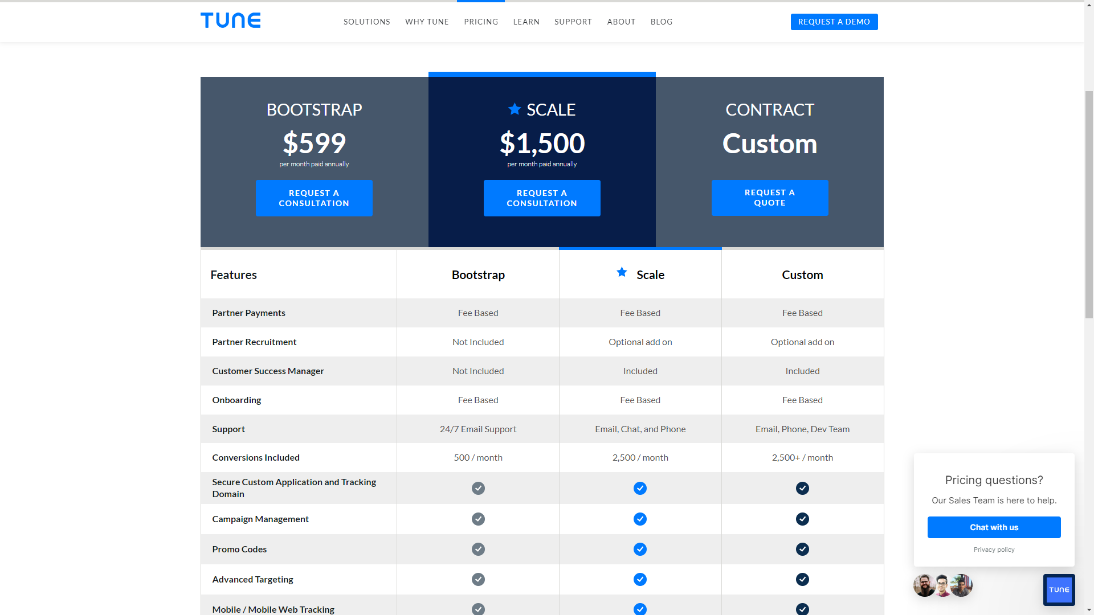This screenshot has height=615, width=1094.
Task: Click the Chat with us button
Action: [x=994, y=527]
